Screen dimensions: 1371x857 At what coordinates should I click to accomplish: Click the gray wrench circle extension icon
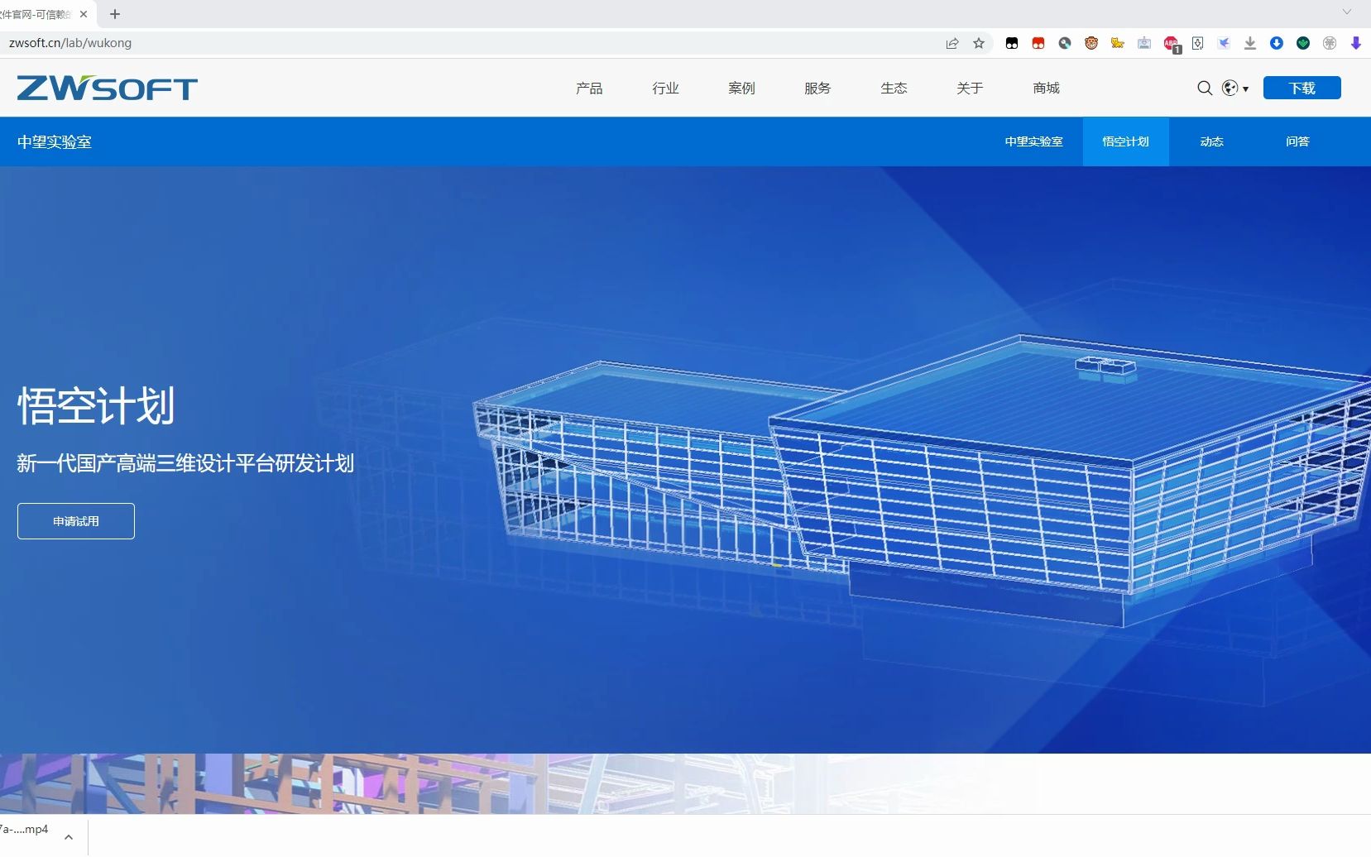click(x=1065, y=43)
